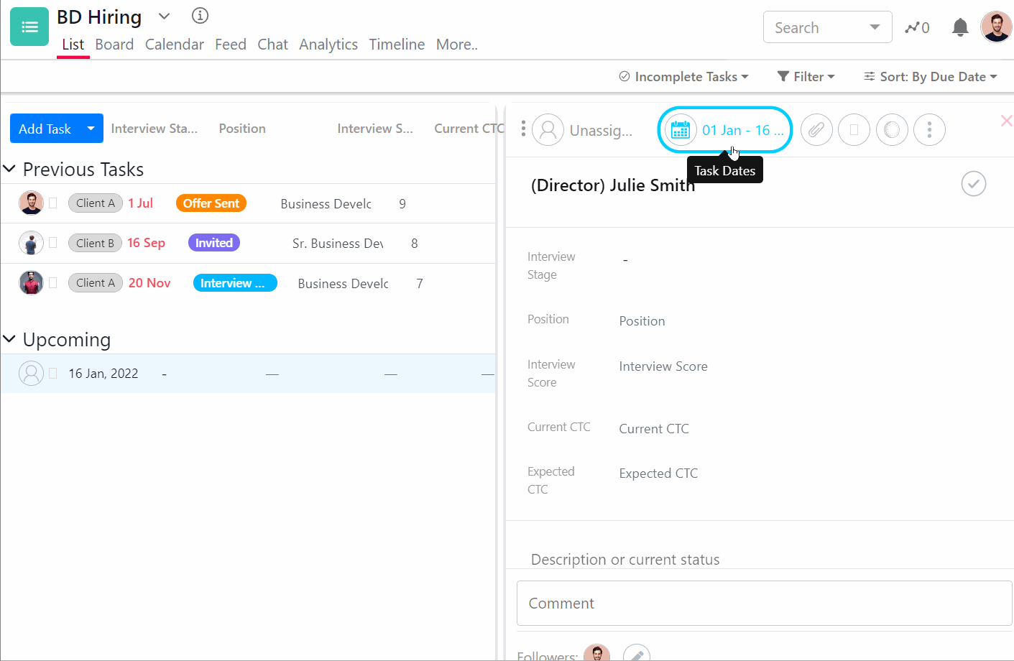Open the Task Dates calendar icon
The width and height of the screenshot is (1014, 661).
(x=680, y=129)
